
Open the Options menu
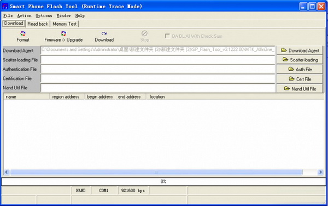(x=44, y=16)
